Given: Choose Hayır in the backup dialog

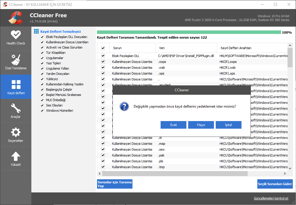Looking at the screenshot, I should [x=201, y=125].
